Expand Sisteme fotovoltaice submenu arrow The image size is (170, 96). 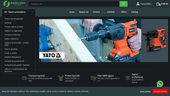32,57
